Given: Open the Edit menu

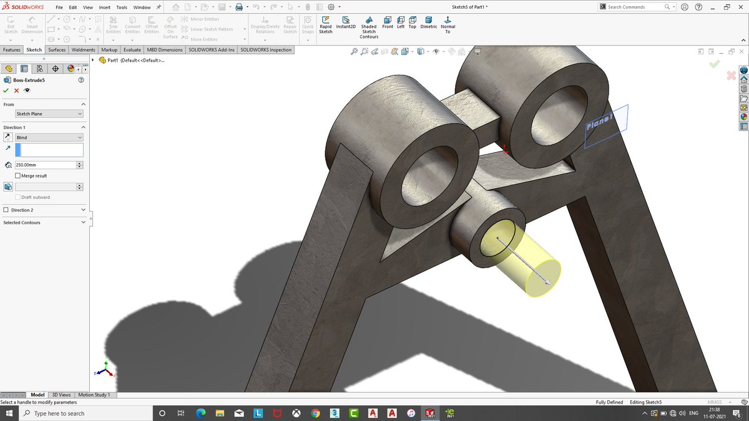Looking at the screenshot, I should point(73,7).
